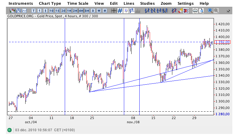The image size is (235, 136).
Task: Open the Chart Type menu
Action: (50, 4)
